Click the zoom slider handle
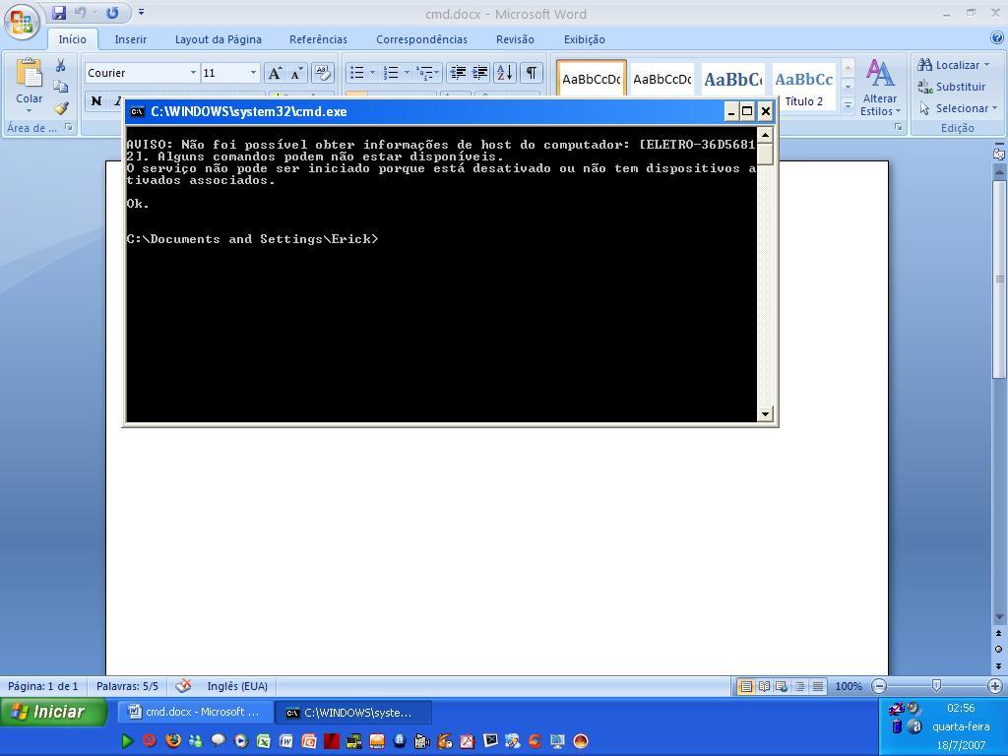1008x756 pixels. pyautogui.click(x=937, y=686)
